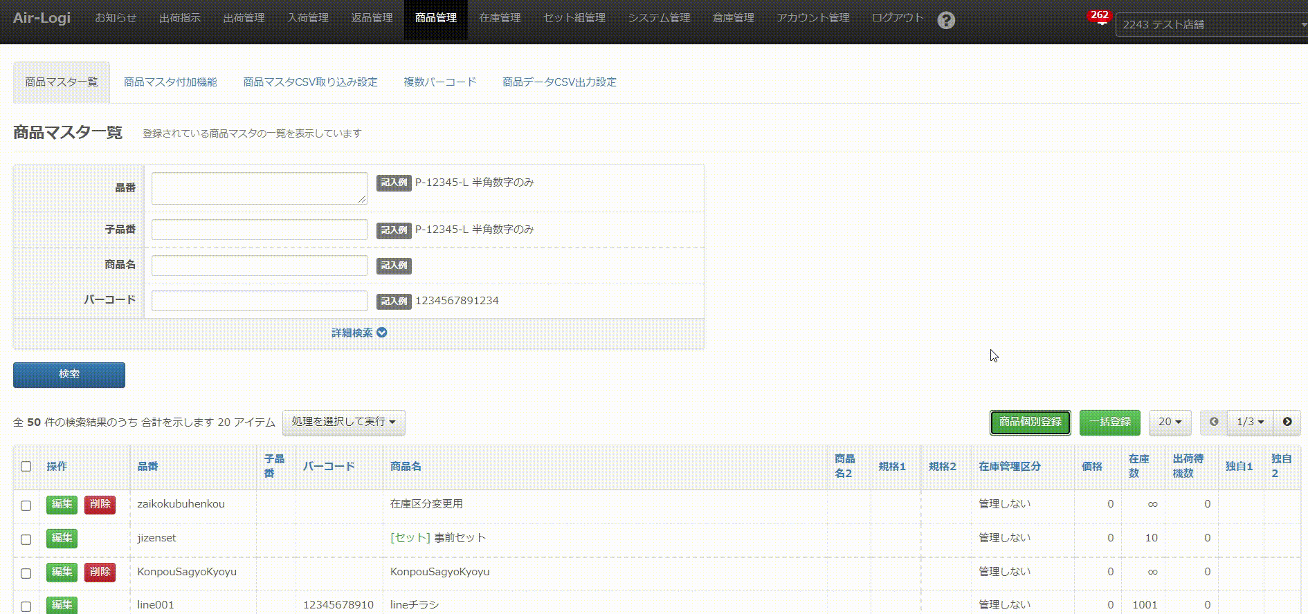Delete the KonpouSagyoKyoyu product row
1308x614 pixels.
pos(100,572)
